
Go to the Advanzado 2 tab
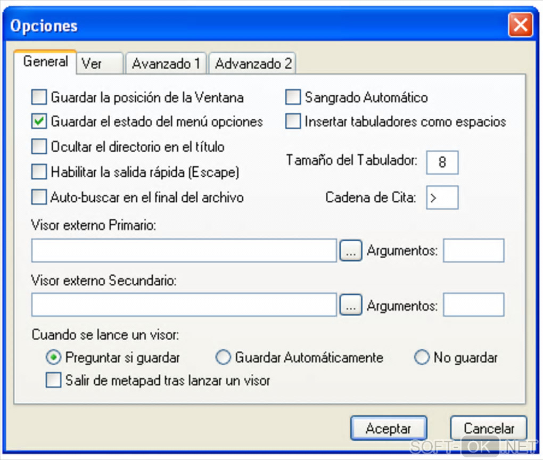(x=253, y=64)
